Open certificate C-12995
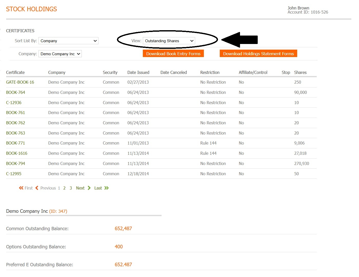Screen dimensions: 359x277 pos(14,174)
